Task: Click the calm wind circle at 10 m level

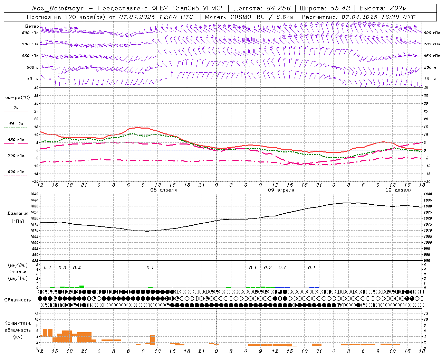Action: pyautogui.click(x=50, y=79)
